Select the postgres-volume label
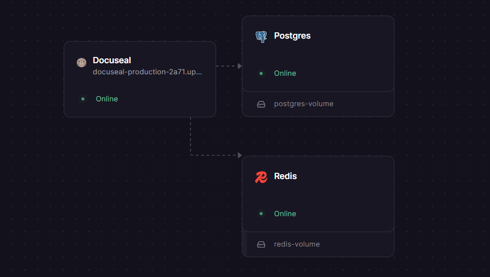The height and width of the screenshot is (277, 490). (x=304, y=104)
